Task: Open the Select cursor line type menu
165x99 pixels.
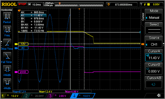Action: tap(154, 31)
